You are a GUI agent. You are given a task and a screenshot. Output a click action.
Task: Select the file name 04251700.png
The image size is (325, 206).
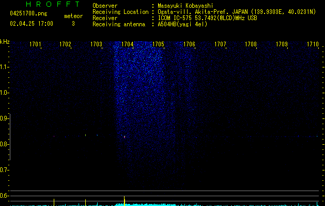pyautogui.click(x=28, y=14)
